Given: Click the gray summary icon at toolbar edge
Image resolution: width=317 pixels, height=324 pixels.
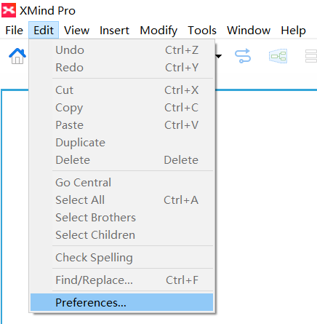Looking at the screenshot, I should (311, 56).
